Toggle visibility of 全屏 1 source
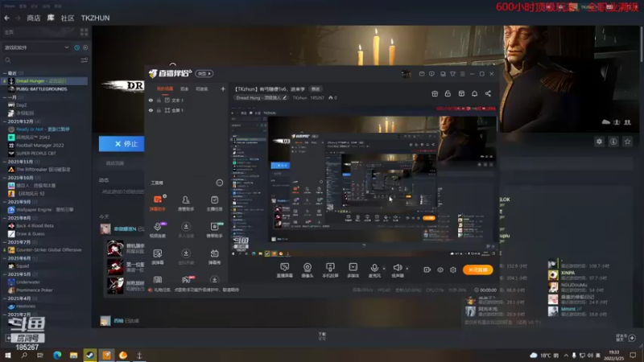This screenshot has height=362, width=644. click(x=151, y=110)
